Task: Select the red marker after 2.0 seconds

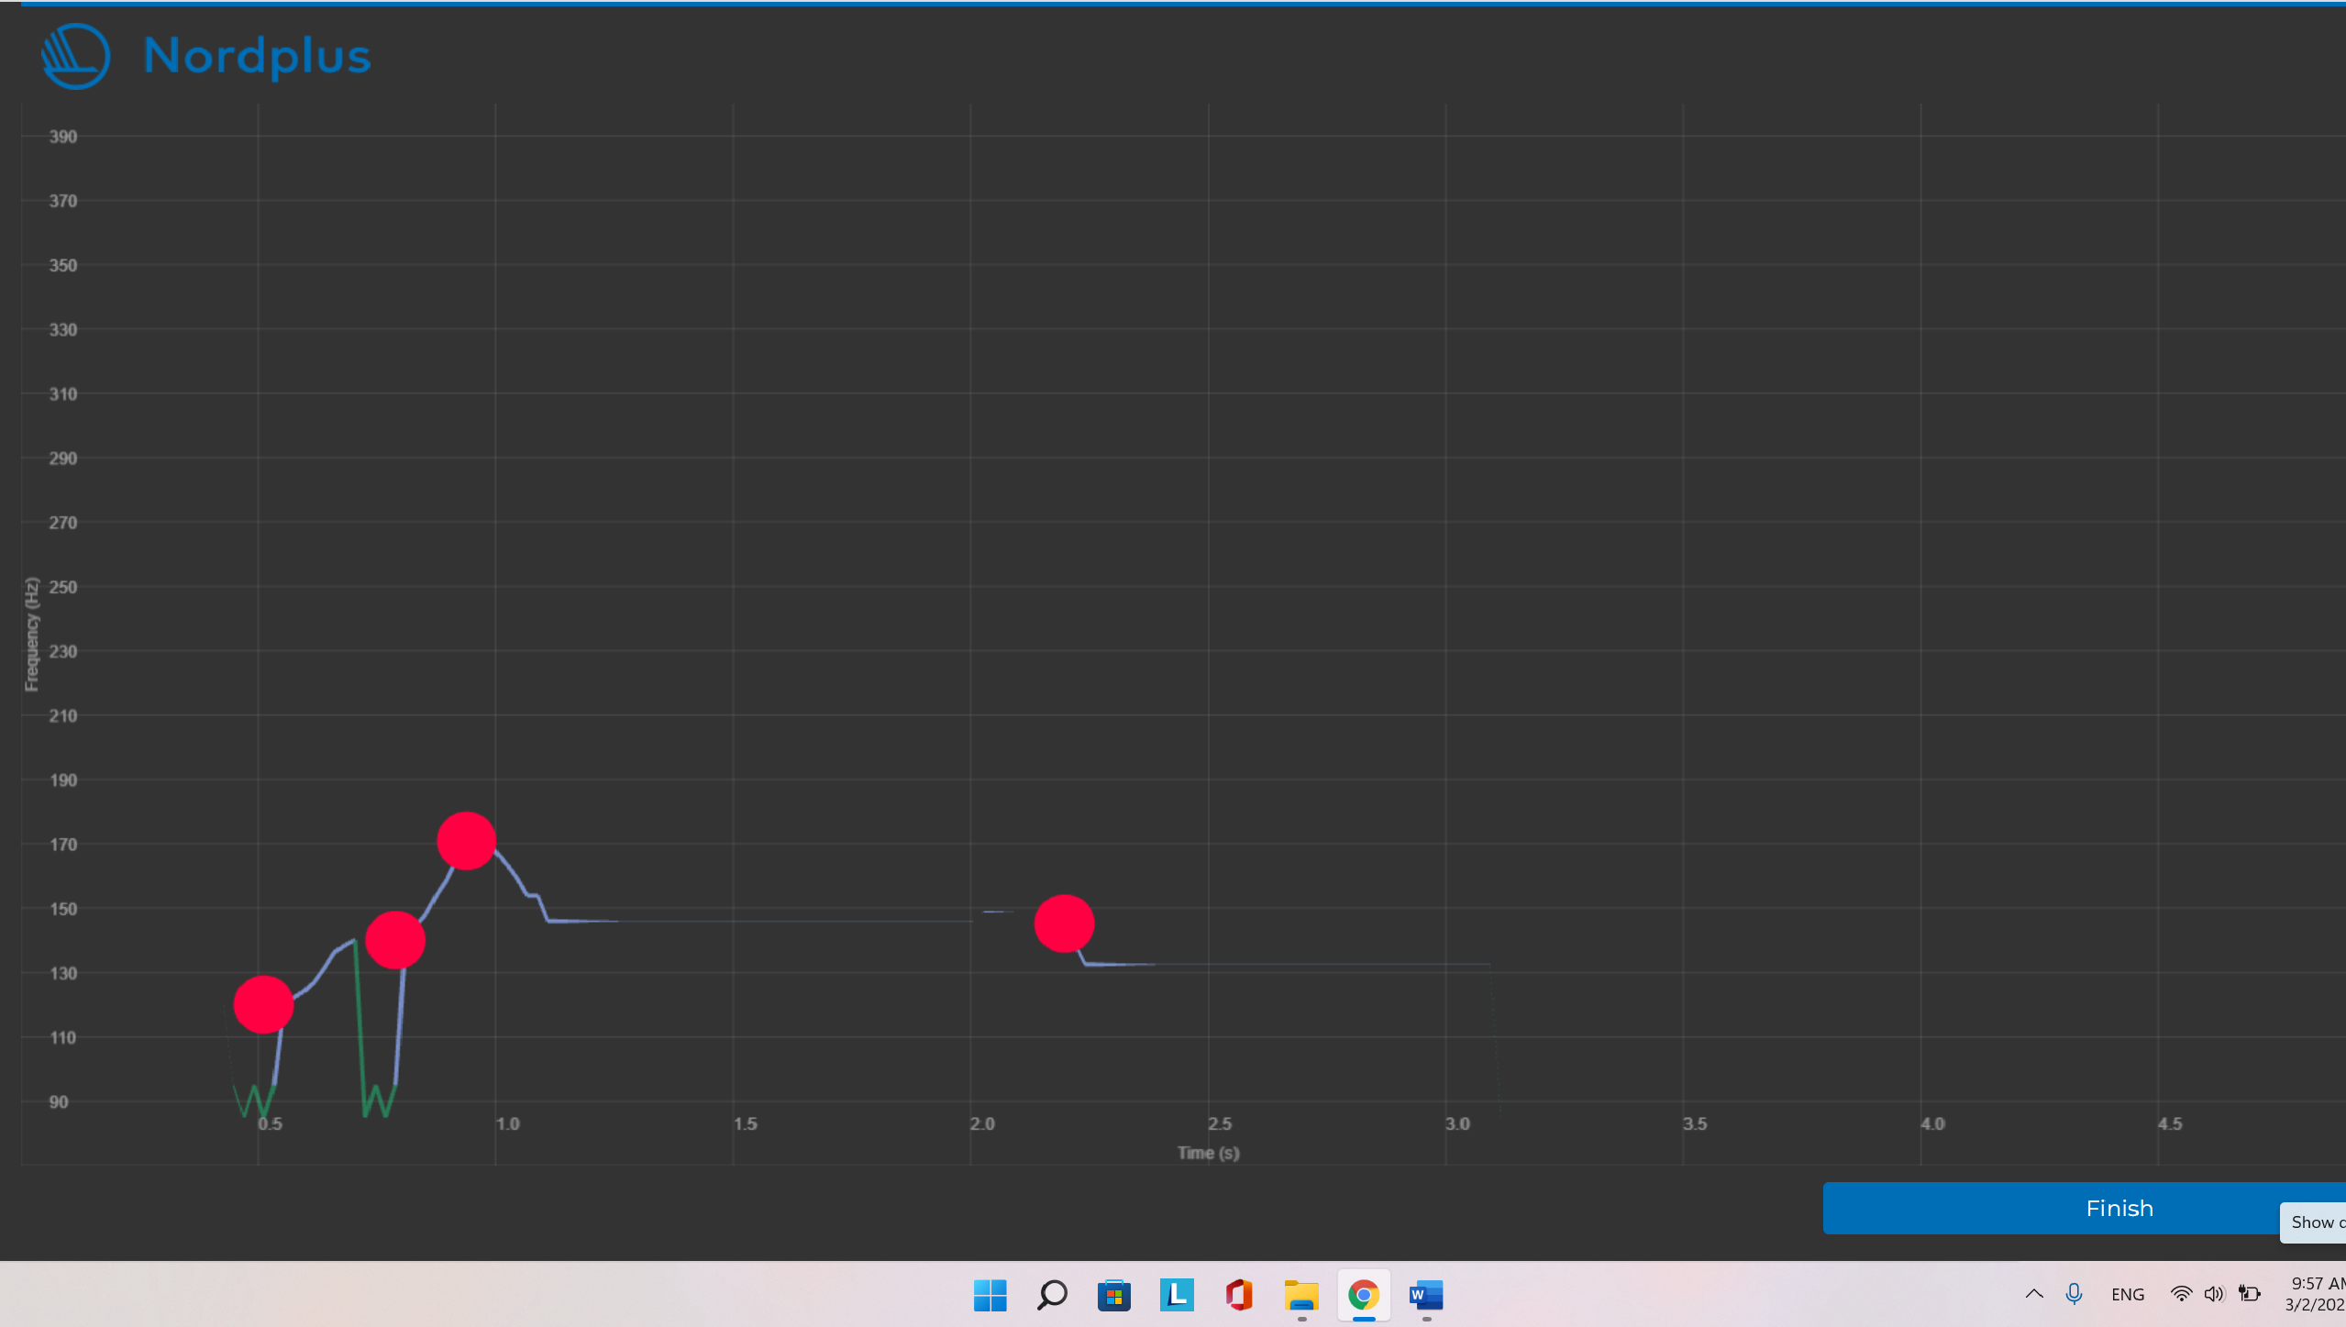Action: click(x=1064, y=923)
